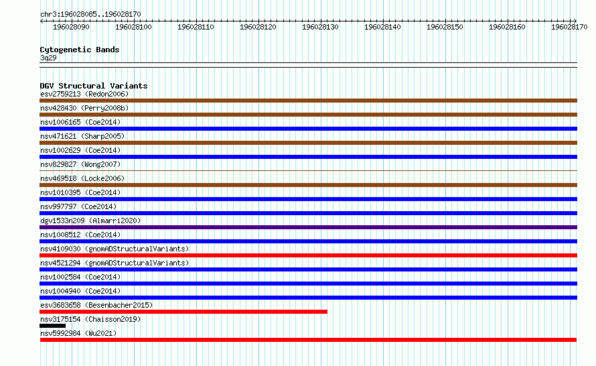The width and height of the screenshot is (596, 366).
Task: Click nsv4521294 (gnomADStructuralVariants) label
Action: [x=115, y=263]
